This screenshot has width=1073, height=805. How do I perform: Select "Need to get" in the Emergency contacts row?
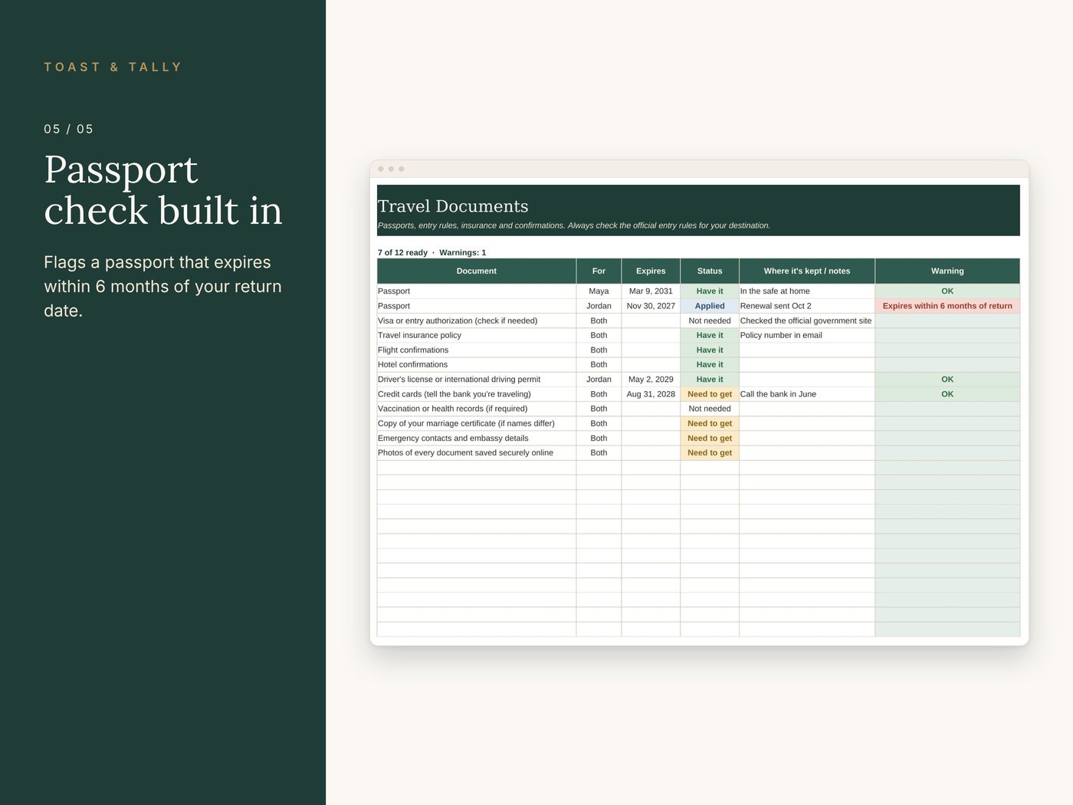click(x=710, y=439)
